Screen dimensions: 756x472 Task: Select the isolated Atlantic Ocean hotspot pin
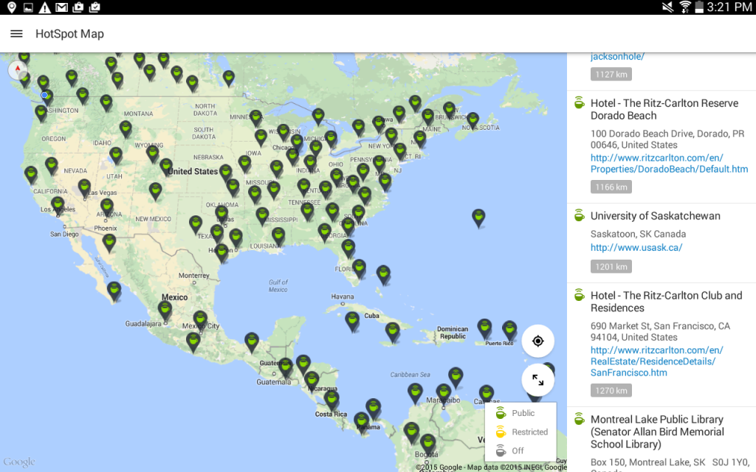coord(478,218)
